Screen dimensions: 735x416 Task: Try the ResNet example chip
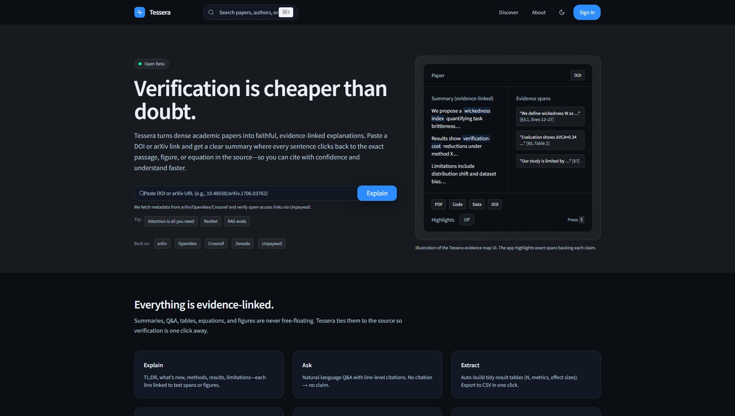coord(211,221)
